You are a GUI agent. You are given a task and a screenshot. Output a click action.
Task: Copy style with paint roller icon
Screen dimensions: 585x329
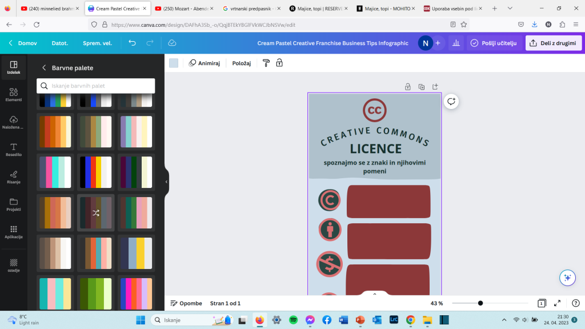tap(266, 63)
